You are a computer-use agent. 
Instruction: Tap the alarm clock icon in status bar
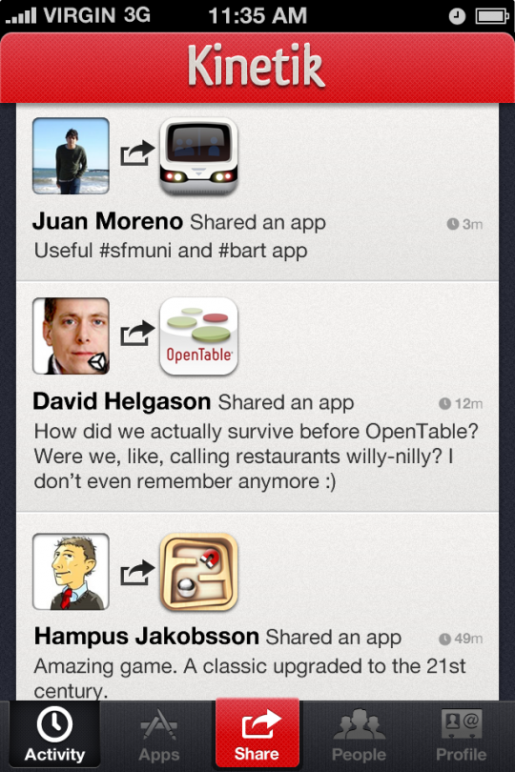(457, 16)
